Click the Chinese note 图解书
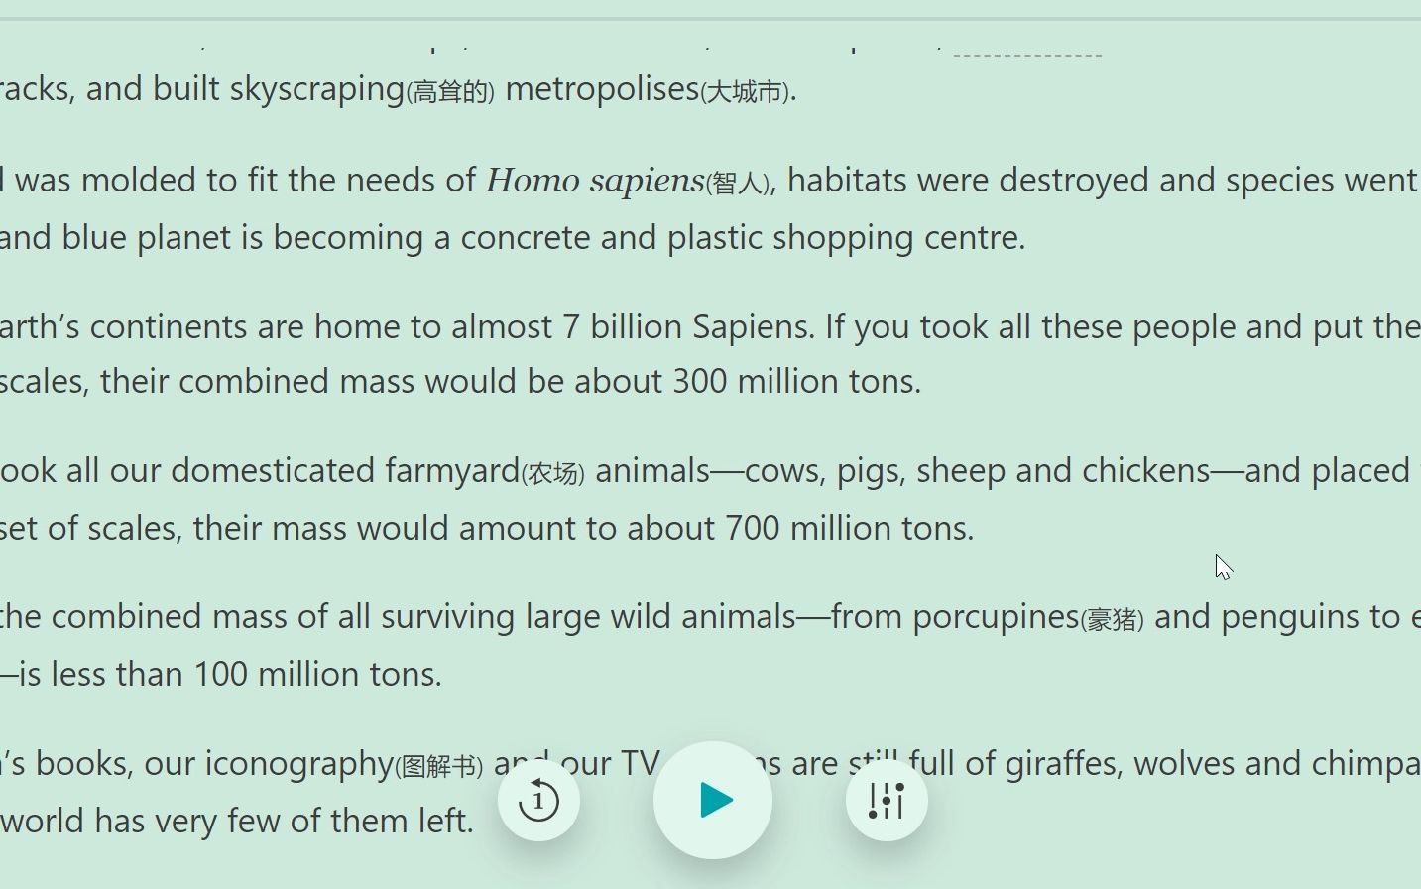 [x=439, y=767]
